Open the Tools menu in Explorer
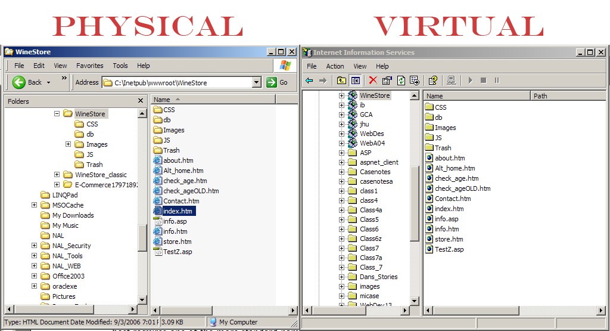Viewport: 610px width, 331px height. coord(120,66)
